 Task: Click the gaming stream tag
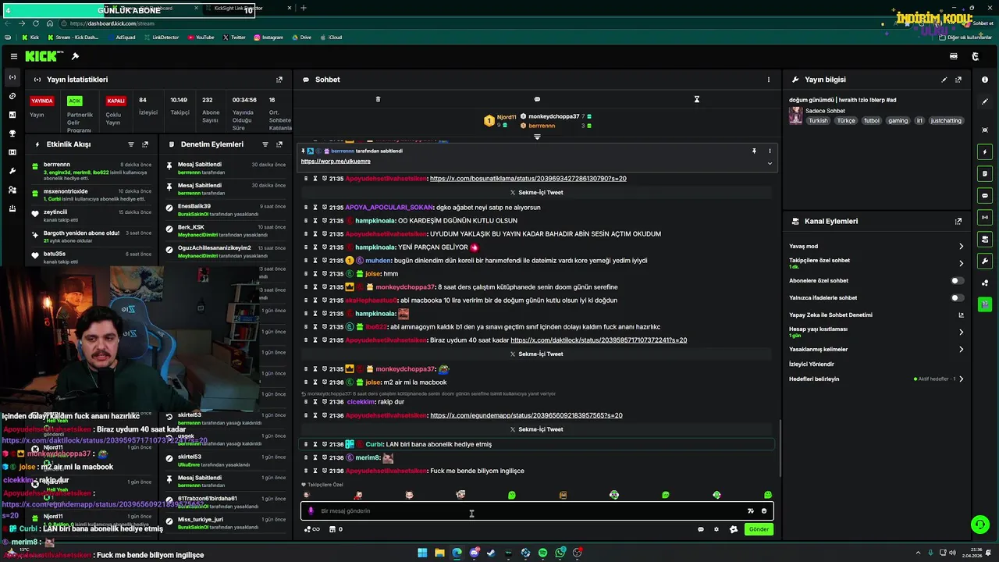click(x=898, y=121)
